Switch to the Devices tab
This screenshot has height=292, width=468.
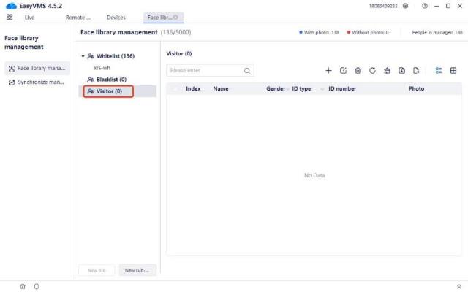(x=116, y=17)
